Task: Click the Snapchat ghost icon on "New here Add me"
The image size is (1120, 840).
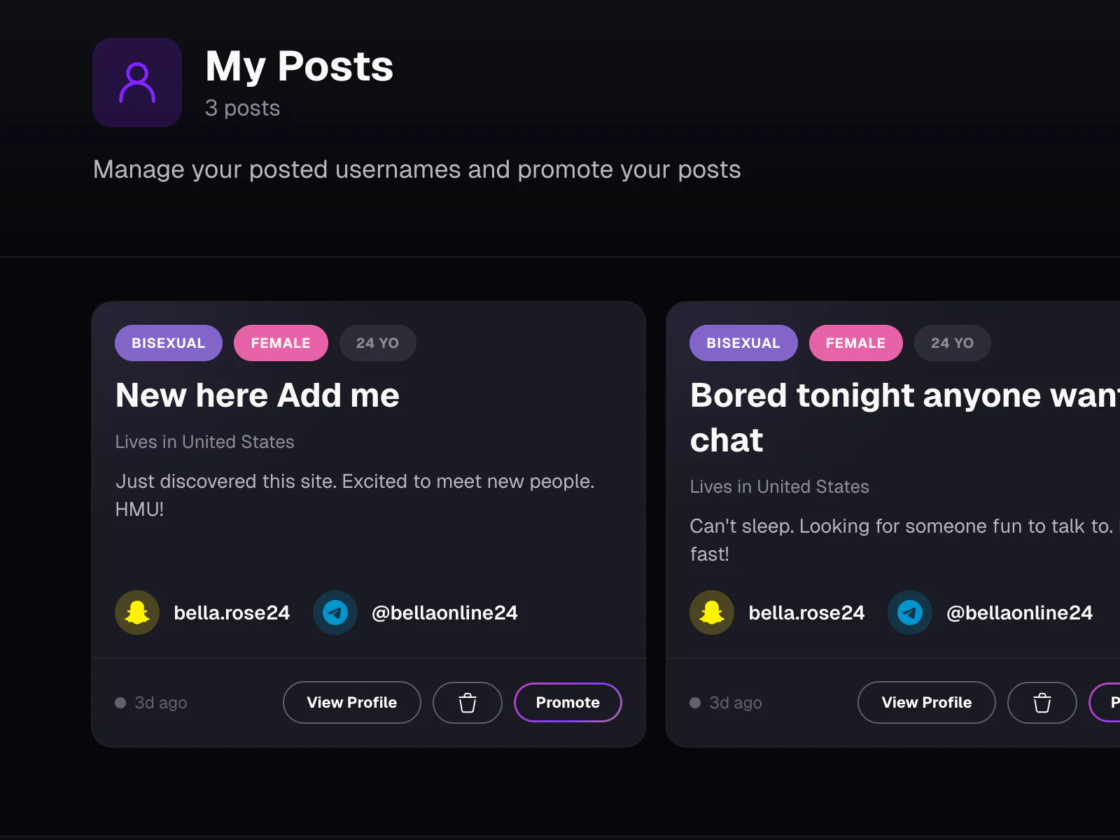Action: 137,612
